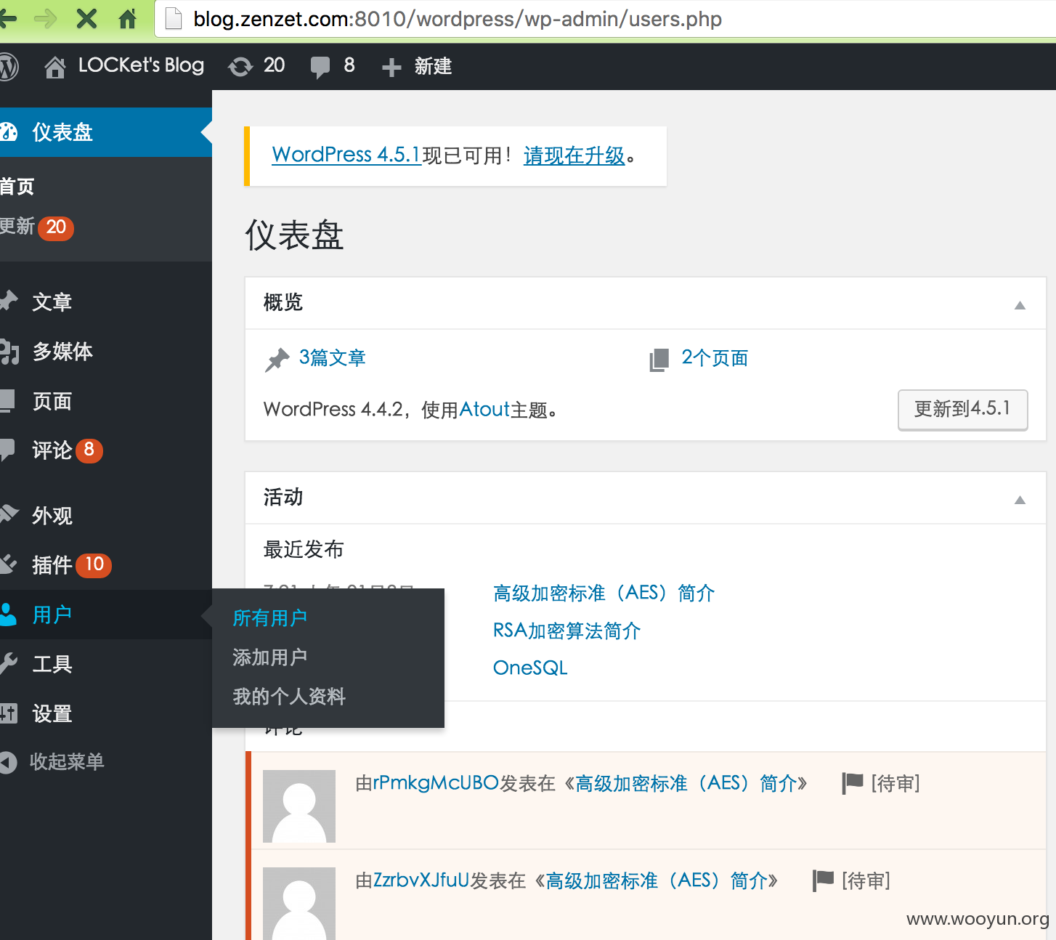Open the OneSQL post link
The image size is (1056, 940).
click(x=530, y=668)
